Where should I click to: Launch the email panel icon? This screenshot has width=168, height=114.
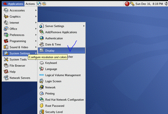[x=44, y=4]
